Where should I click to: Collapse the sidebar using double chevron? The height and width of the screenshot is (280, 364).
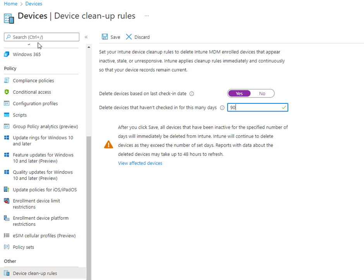pos(86,37)
